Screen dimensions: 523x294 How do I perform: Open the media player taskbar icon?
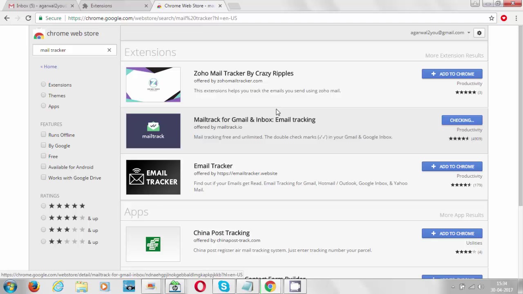[x=105, y=286]
